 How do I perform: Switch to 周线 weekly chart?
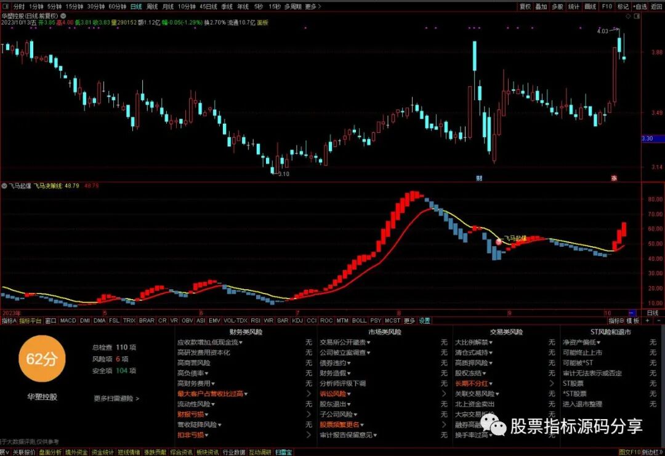(x=152, y=7)
